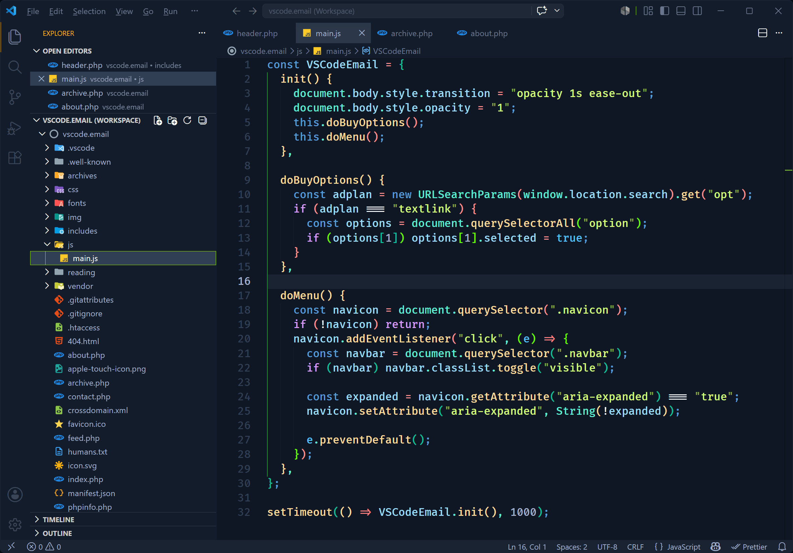Image resolution: width=793 pixels, height=553 pixels.
Task: Open the Run menu
Action: (x=170, y=11)
